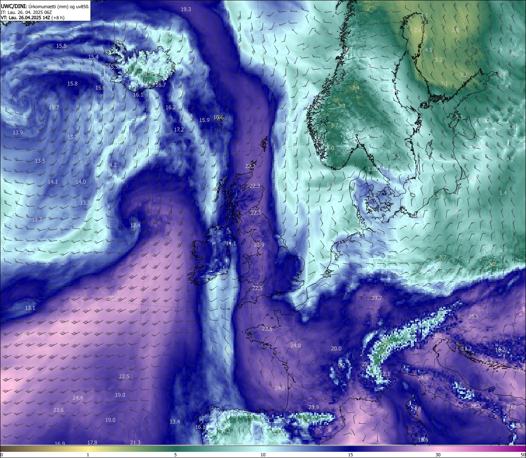The width and height of the screenshot is (526, 458).
Task: Click the map value 17.8
Action: click(x=92, y=442)
